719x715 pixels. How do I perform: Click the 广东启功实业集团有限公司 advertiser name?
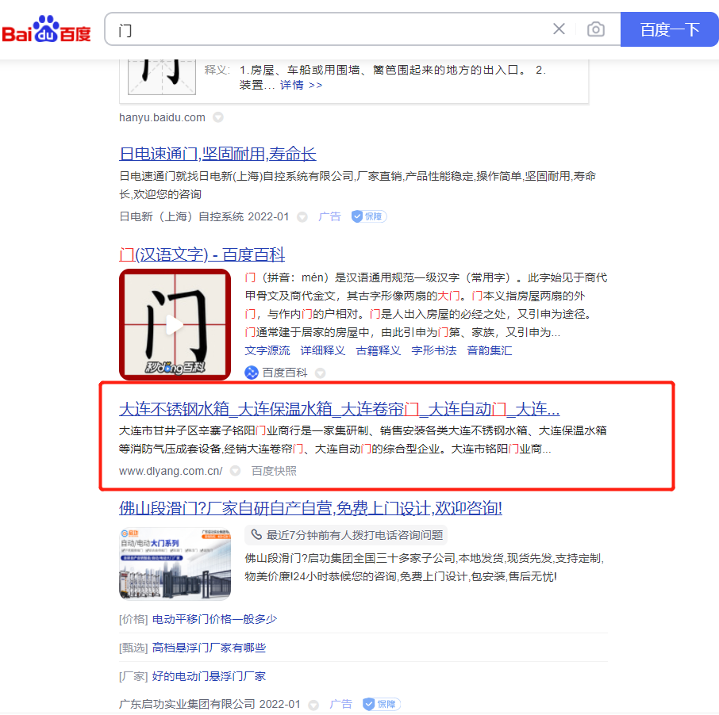pos(187,704)
